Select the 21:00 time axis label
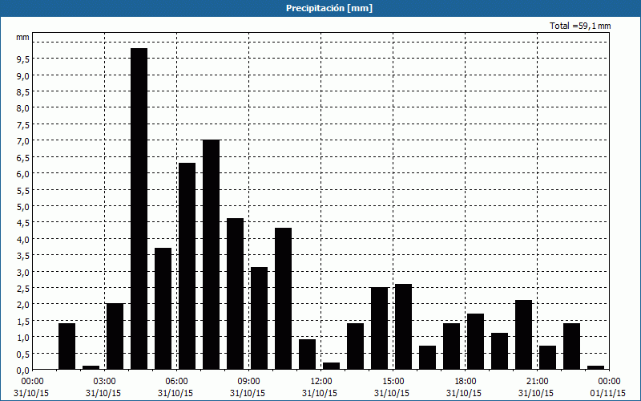Viewport: 641px width, 401px height. point(537,382)
